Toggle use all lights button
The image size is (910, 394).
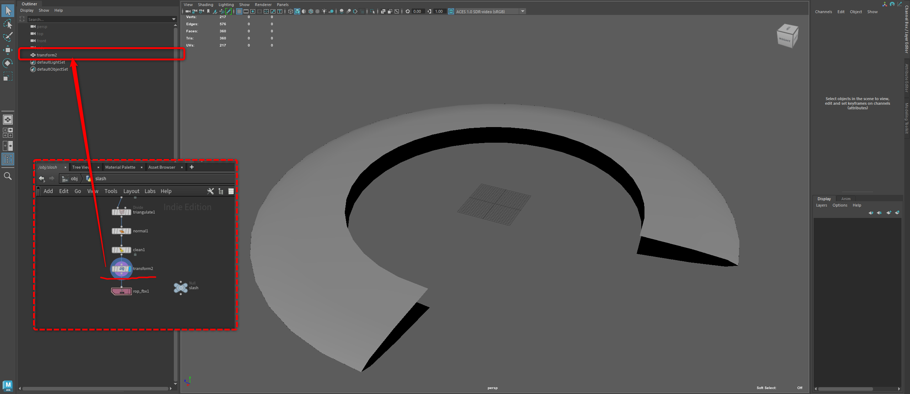tap(324, 11)
